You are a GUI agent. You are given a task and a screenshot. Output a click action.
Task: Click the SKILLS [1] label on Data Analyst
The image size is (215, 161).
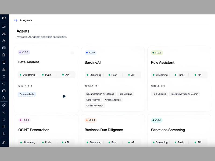[x=25, y=86]
